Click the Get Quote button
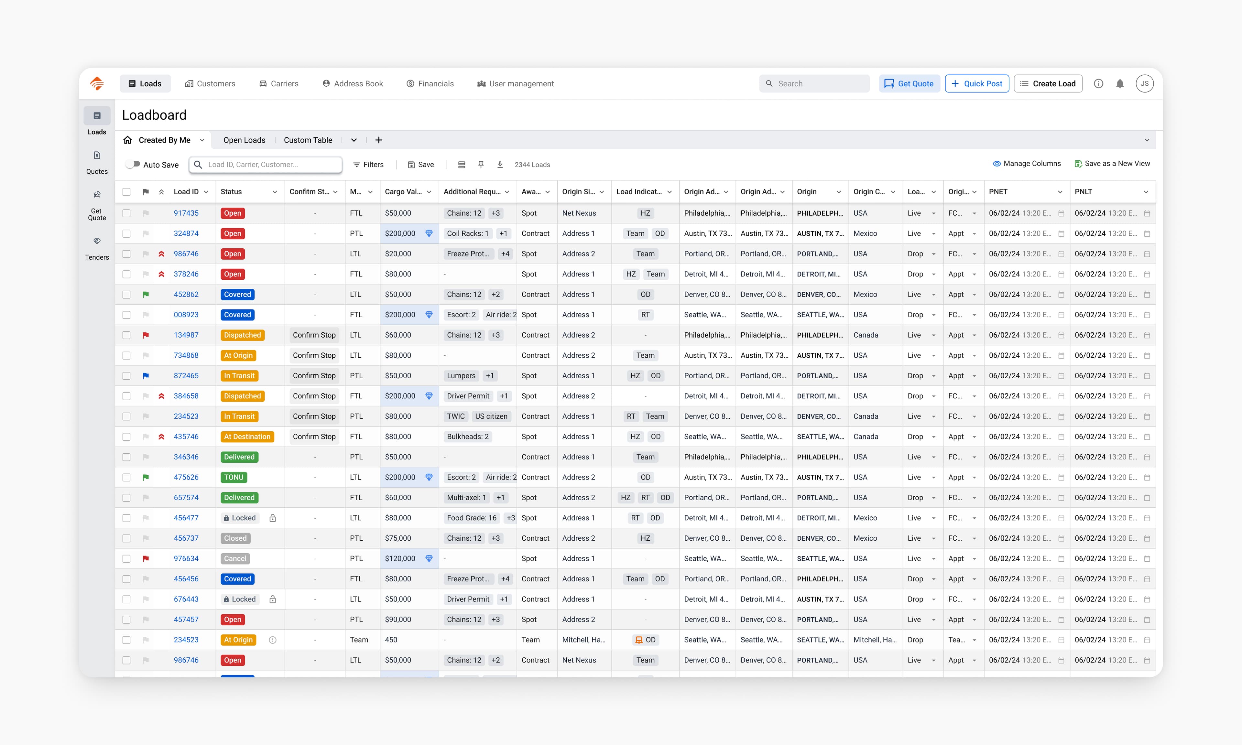Image resolution: width=1242 pixels, height=745 pixels. 909,84
